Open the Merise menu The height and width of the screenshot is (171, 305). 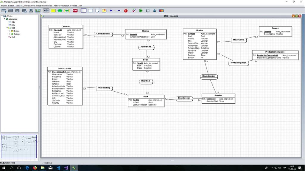pos(19,6)
